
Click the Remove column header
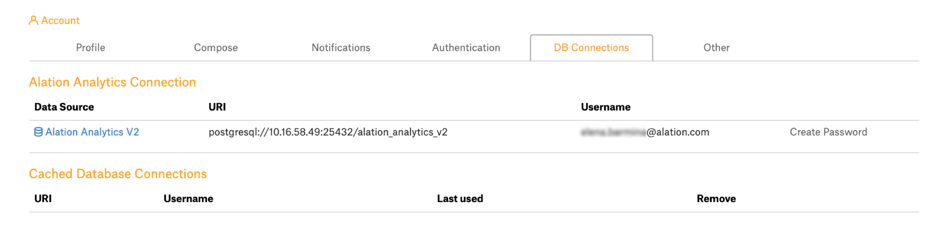click(716, 199)
